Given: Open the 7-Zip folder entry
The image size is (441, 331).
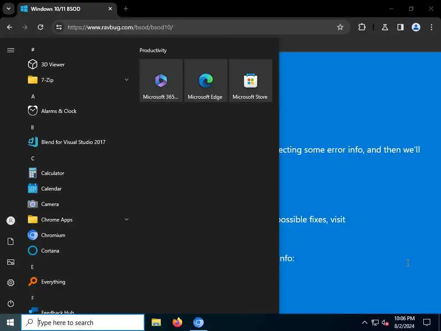Looking at the screenshot, I should pyautogui.click(x=78, y=80).
